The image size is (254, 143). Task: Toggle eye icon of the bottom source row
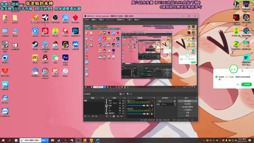click(x=120, y=113)
